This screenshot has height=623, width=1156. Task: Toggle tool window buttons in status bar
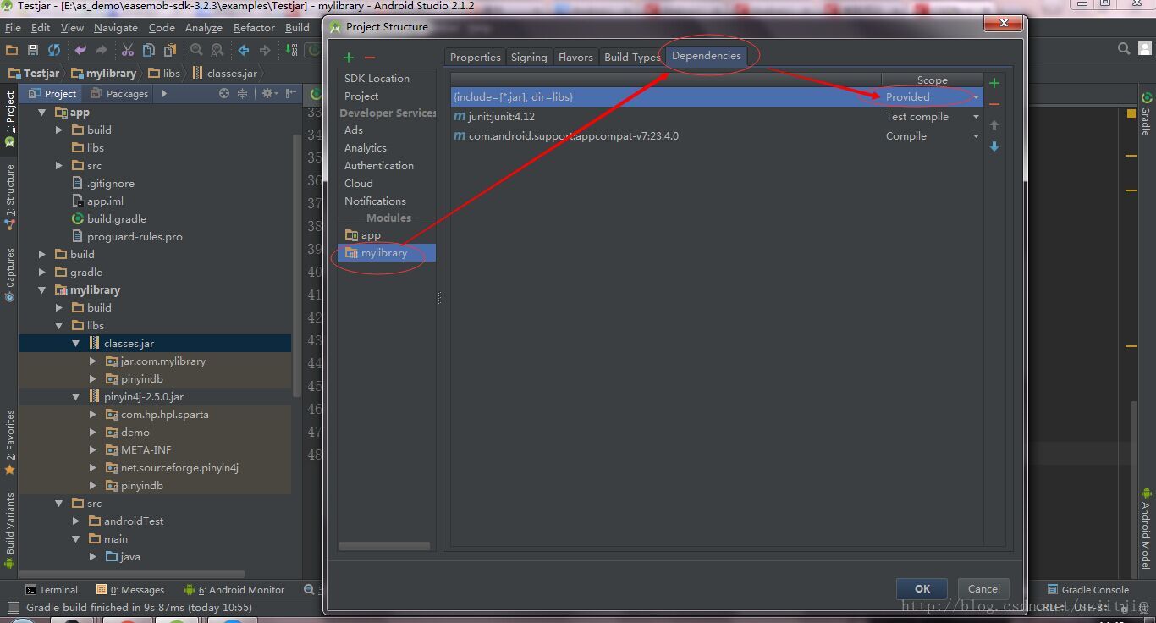[x=12, y=608]
